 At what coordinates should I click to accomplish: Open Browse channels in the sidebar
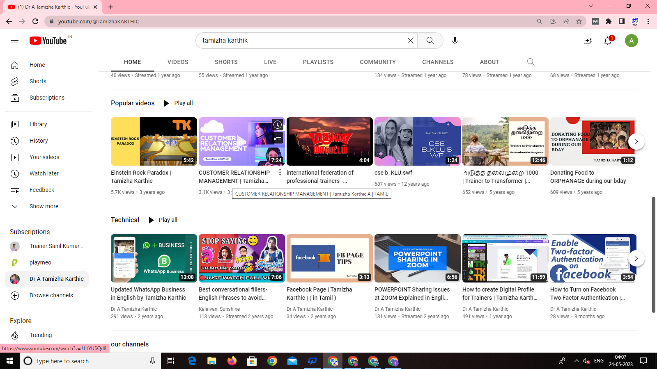[51, 295]
